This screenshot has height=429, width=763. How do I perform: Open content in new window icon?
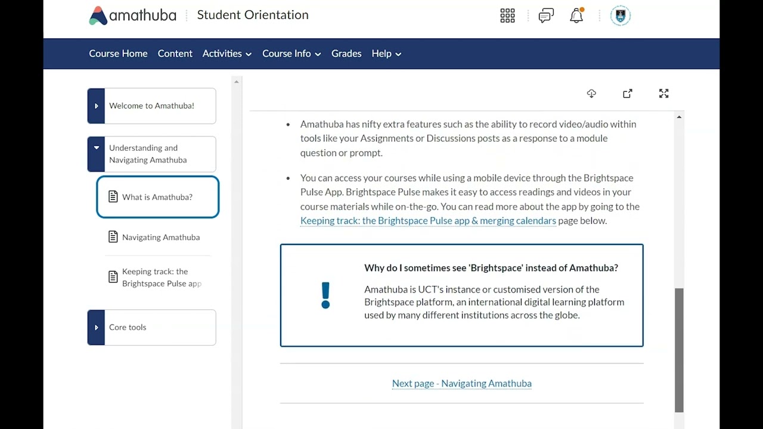(628, 94)
